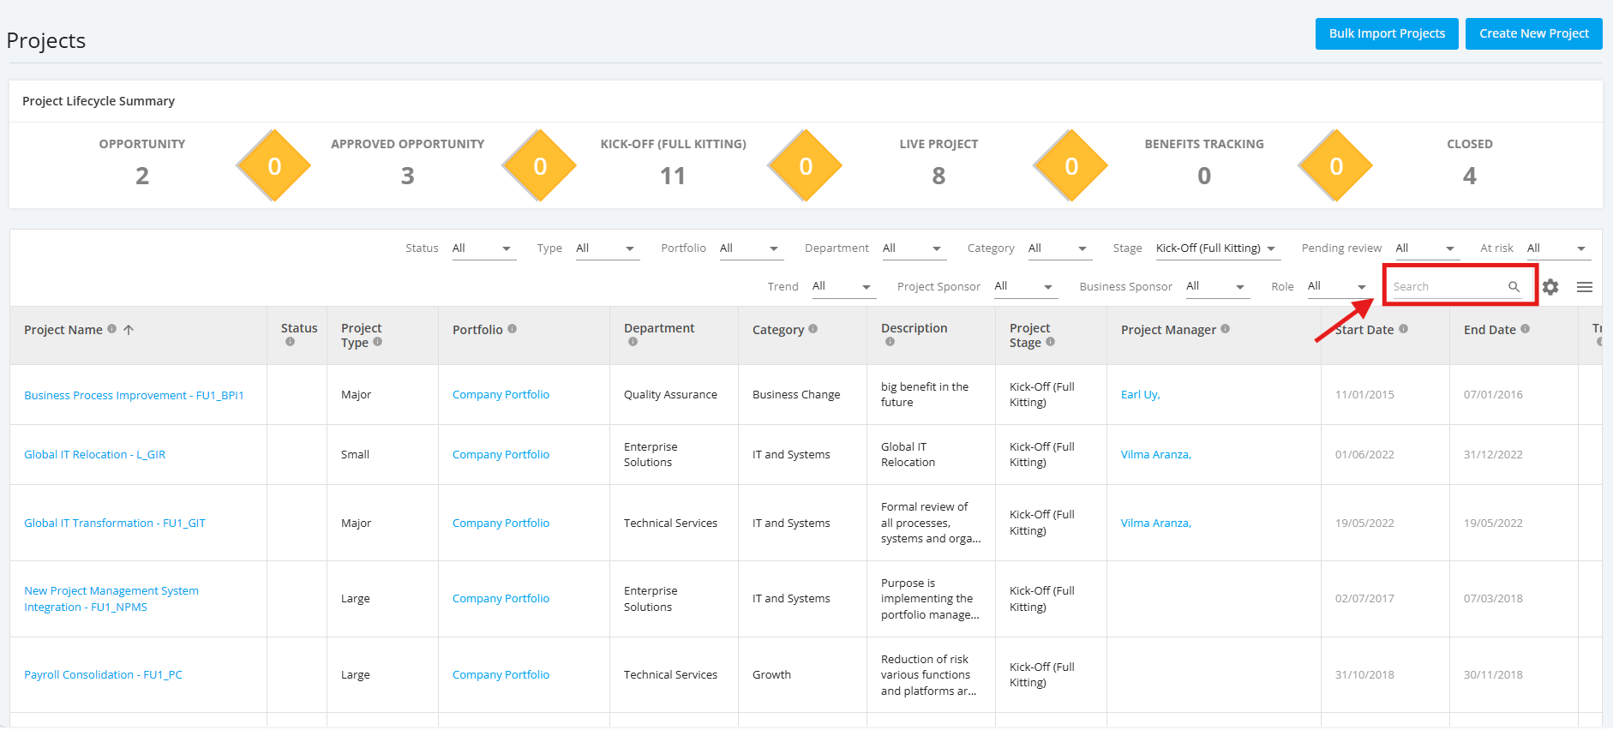
Task: Expand the Project Sponsor filter dropdown
Action: pyautogui.click(x=1026, y=287)
